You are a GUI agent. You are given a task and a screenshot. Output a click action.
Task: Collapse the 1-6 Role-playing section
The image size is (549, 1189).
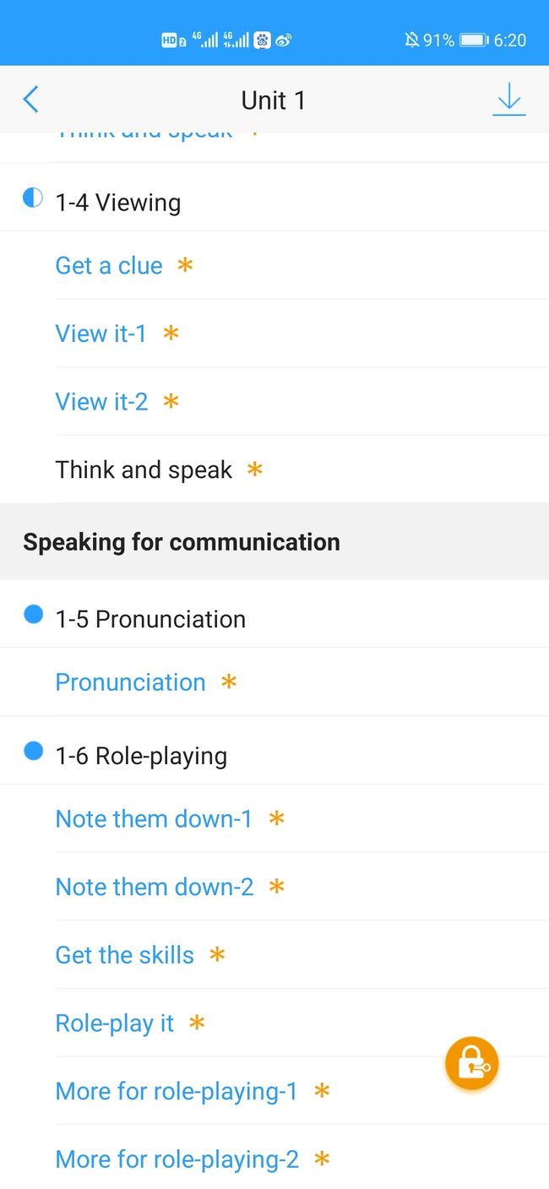[x=274, y=756]
